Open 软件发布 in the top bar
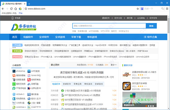The height and width of the screenshot is (110, 170). pos(153,18)
